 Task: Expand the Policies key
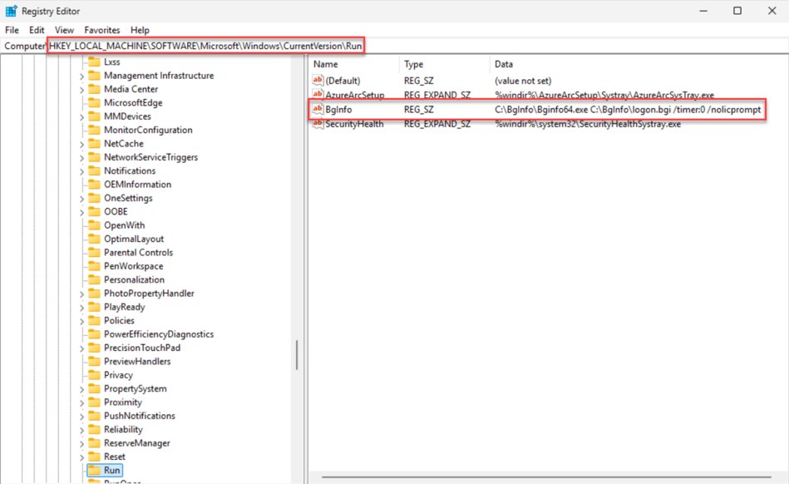[x=81, y=321]
